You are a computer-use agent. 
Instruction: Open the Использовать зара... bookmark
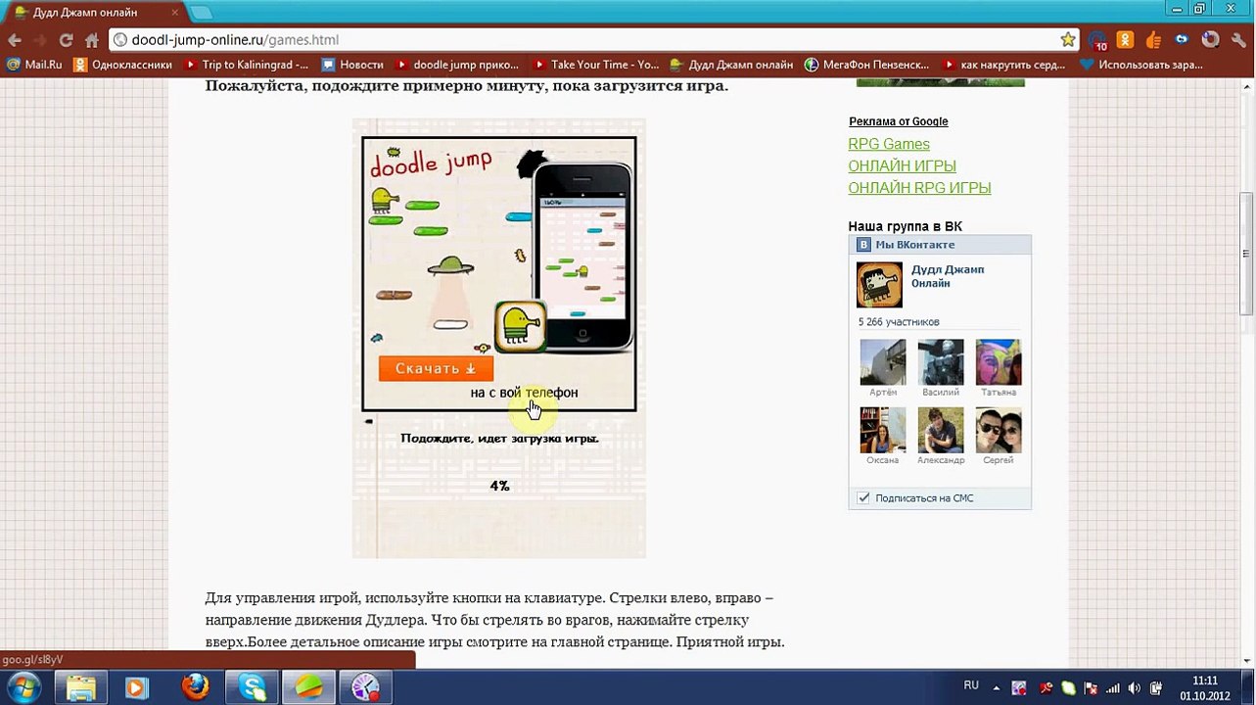(x=1140, y=65)
